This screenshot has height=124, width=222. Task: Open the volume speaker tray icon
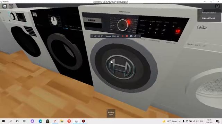197,121
